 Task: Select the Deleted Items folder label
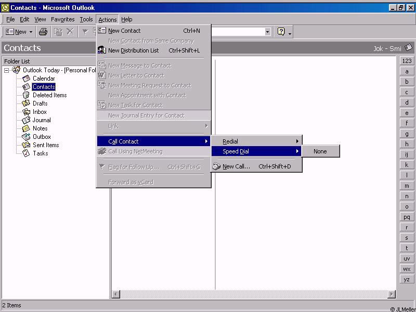[49, 95]
